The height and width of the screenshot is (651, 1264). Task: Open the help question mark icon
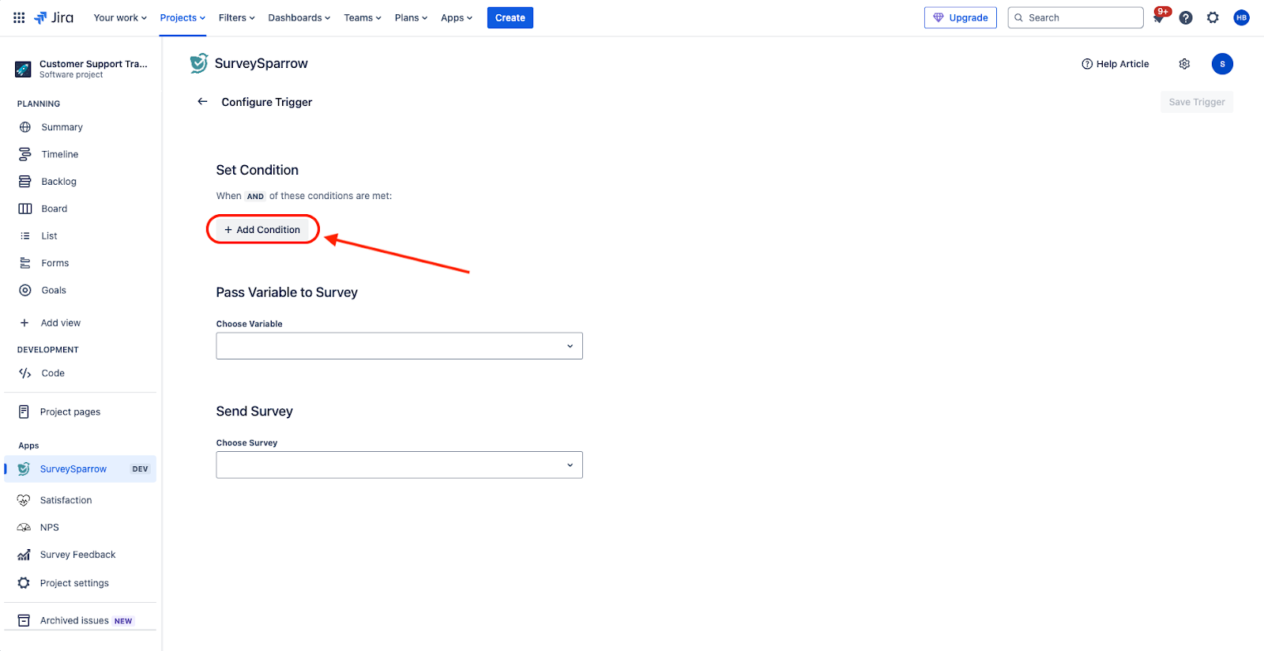(1186, 17)
